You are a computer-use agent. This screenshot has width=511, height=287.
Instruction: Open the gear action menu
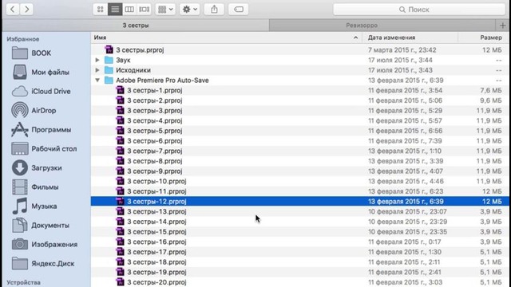pos(190,9)
